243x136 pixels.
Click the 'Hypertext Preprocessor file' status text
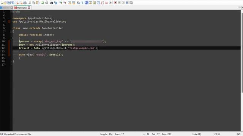click(x=17, y=134)
